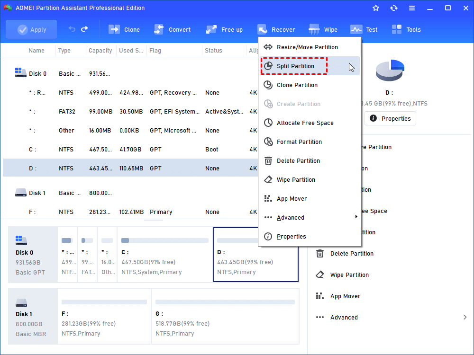Click the Split Partition pie icon

(268, 66)
